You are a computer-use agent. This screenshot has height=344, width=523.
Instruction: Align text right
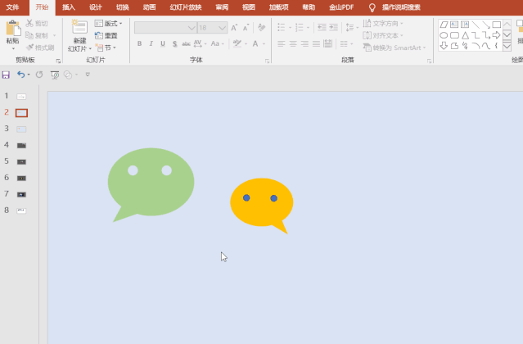tap(304, 43)
